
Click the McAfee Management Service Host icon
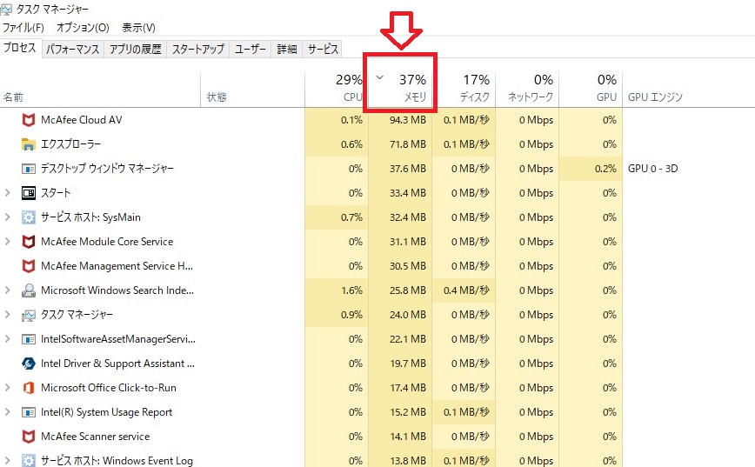click(x=29, y=266)
